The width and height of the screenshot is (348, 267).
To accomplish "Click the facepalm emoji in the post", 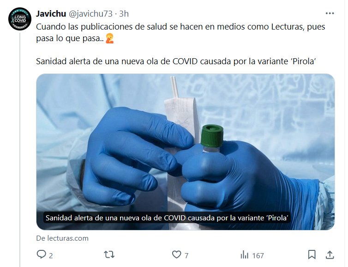I will [110, 38].
